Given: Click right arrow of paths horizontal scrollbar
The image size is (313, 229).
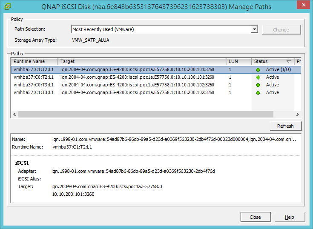Looking at the screenshot, I should point(297,114).
